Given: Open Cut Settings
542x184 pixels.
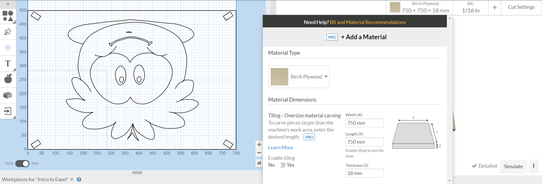Looking at the screenshot, I should pos(521,7).
